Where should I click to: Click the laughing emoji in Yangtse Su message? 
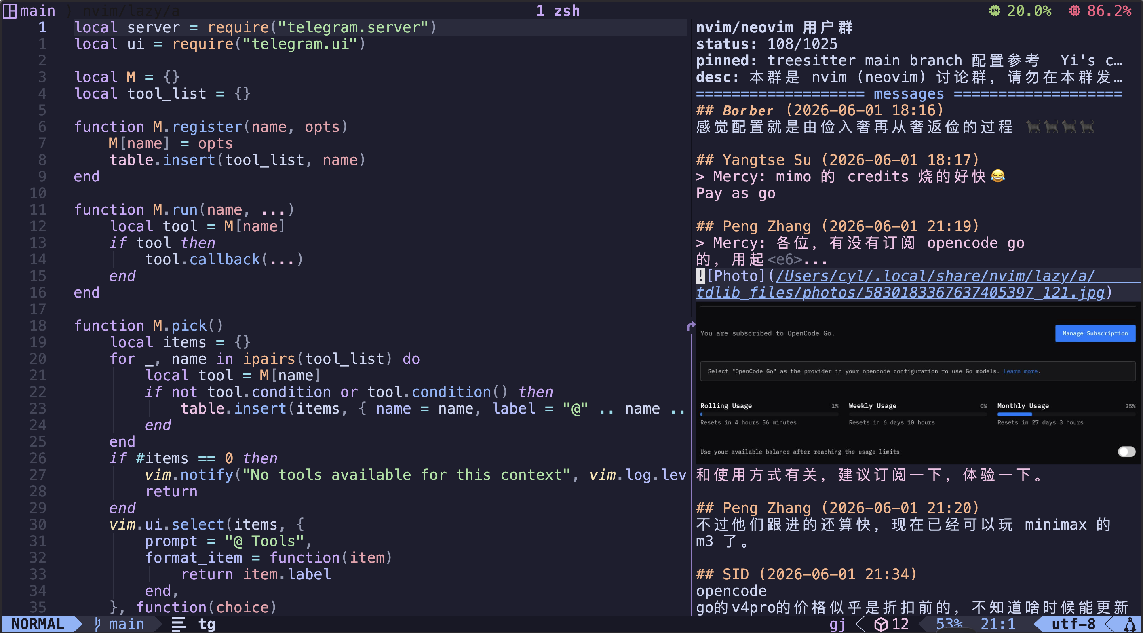[x=997, y=176]
